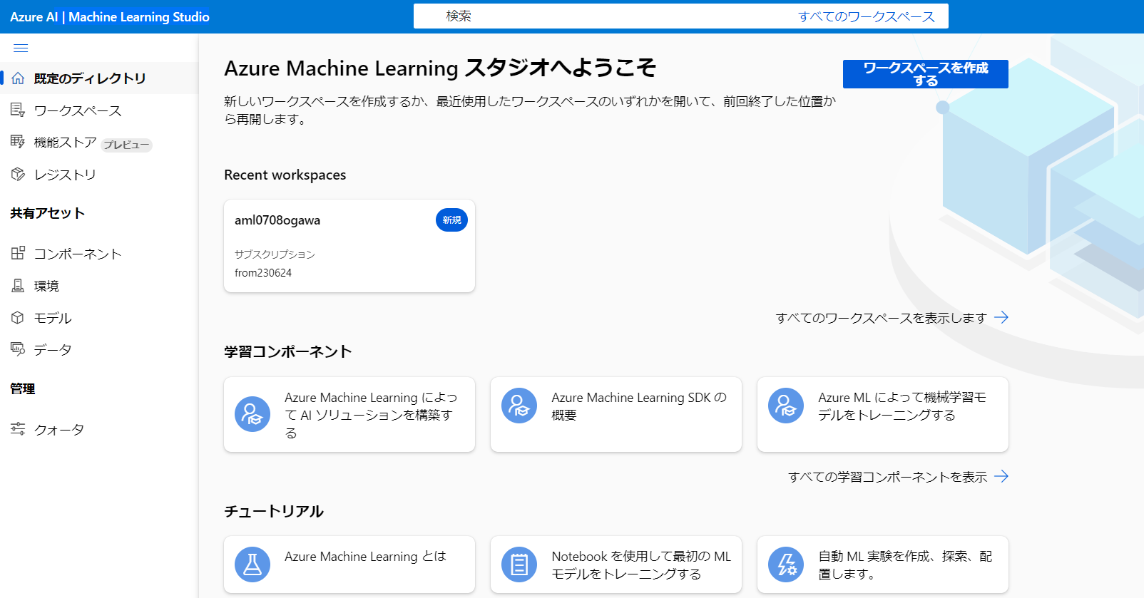Click notebook icon on Notebook tutorial card
Image resolution: width=1144 pixels, height=598 pixels.
[519, 565]
